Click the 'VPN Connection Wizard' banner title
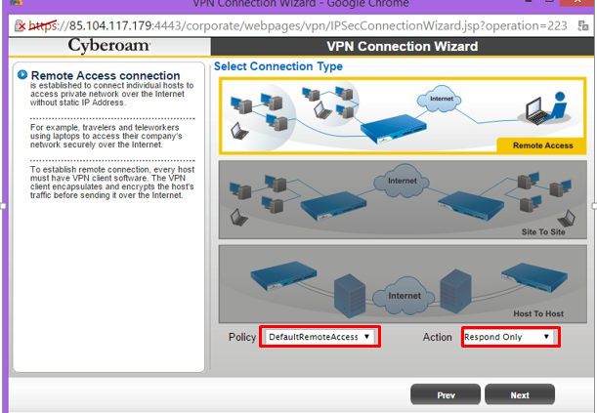The height and width of the screenshot is (413, 597). pyautogui.click(x=402, y=46)
